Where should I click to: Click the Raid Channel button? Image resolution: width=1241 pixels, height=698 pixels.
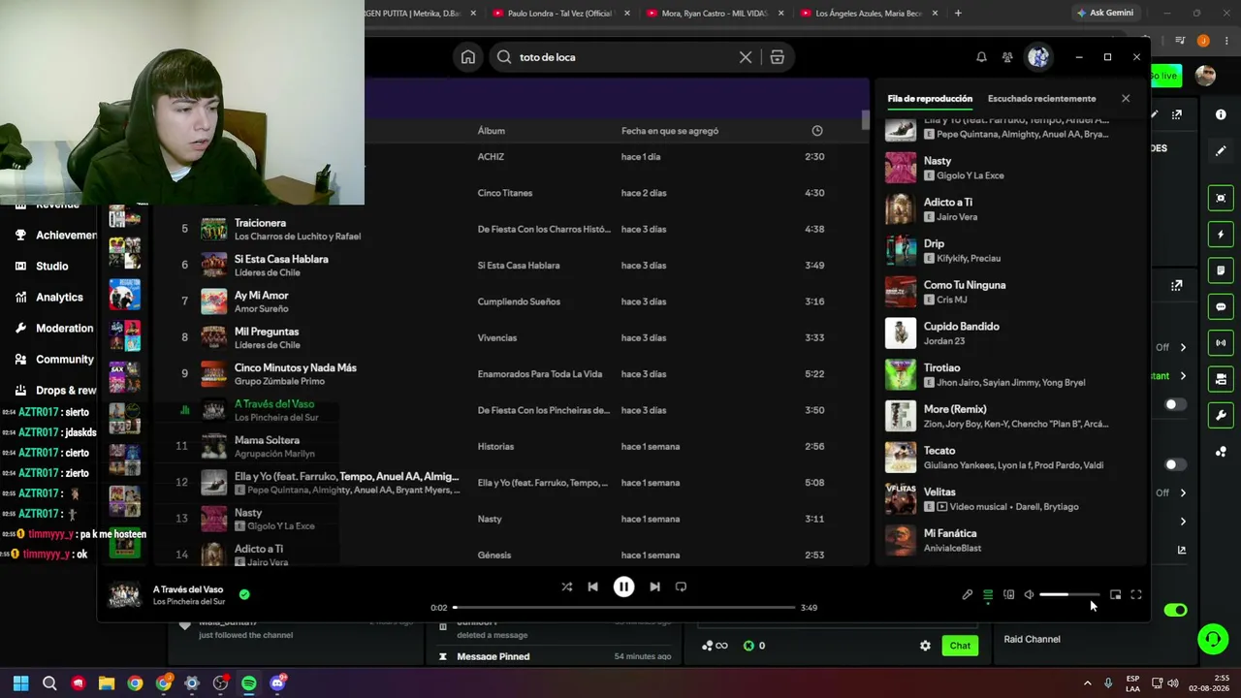[x=1032, y=639]
